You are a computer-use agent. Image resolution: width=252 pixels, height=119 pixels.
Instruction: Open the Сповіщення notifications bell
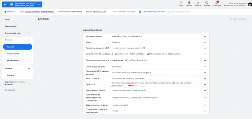coord(217,3)
